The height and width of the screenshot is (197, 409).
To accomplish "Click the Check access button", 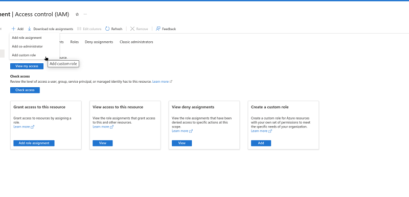I will pos(25,90).
